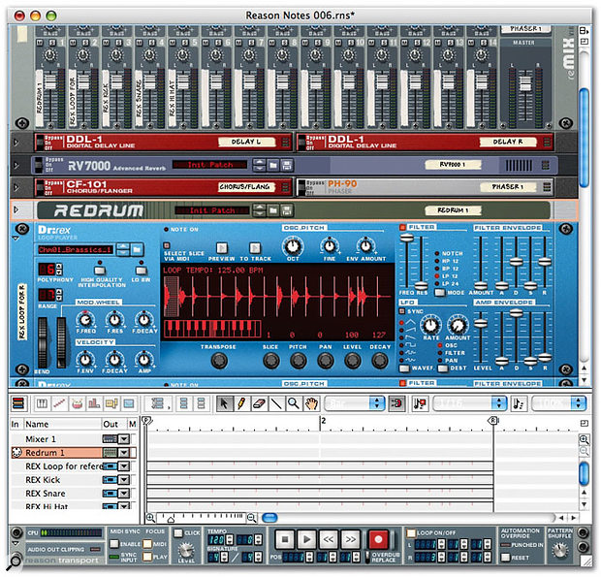Zoom in horizontally on sequencer

[150, 519]
